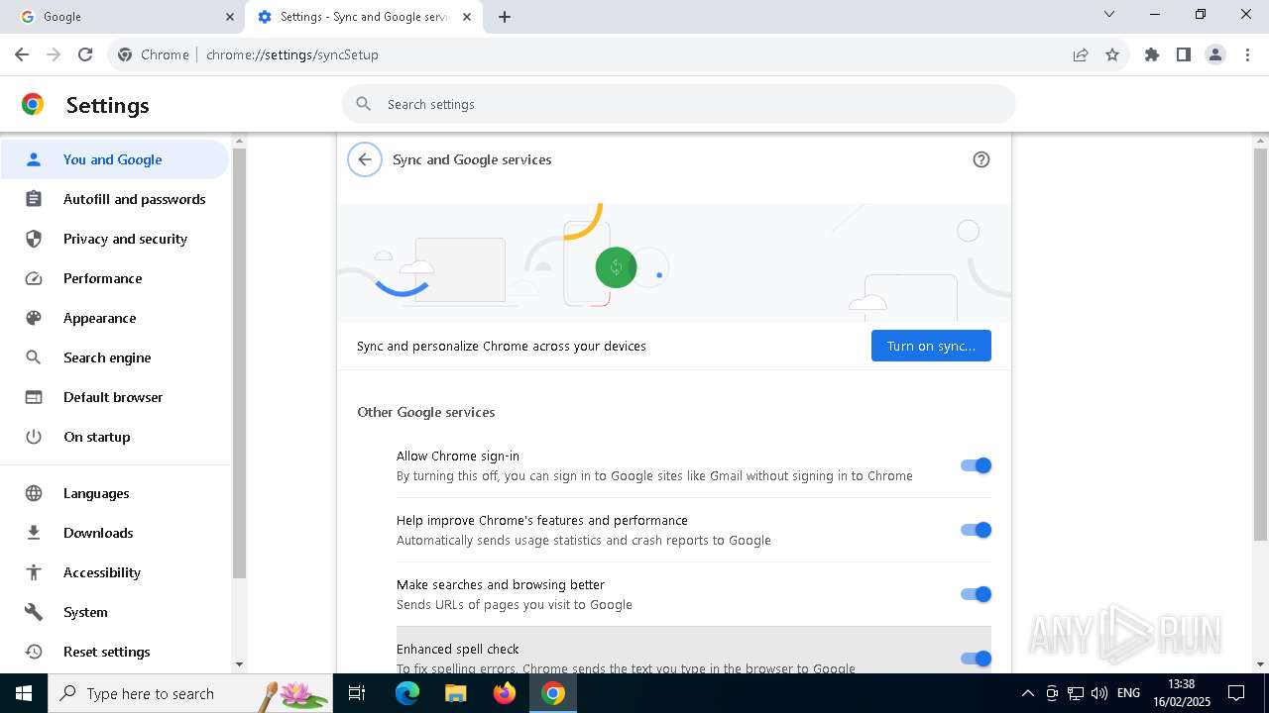Launch Firefox from taskbar
The width and height of the screenshot is (1269, 713).
click(x=505, y=693)
